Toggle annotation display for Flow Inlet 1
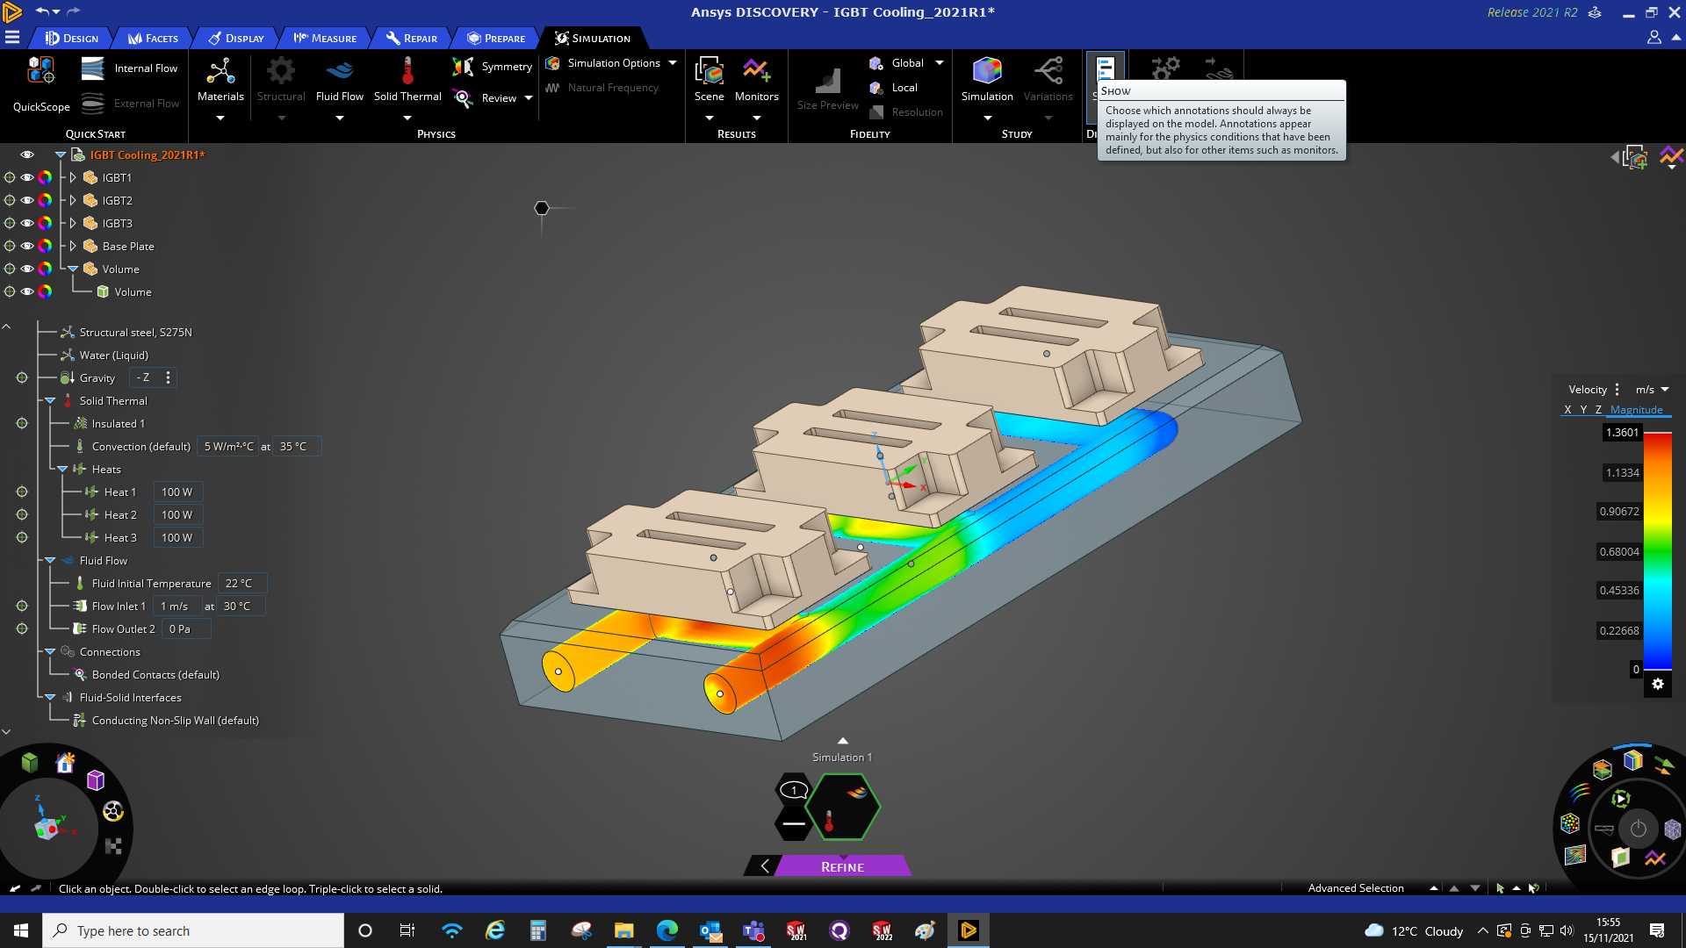1686x948 pixels. pos(22,607)
